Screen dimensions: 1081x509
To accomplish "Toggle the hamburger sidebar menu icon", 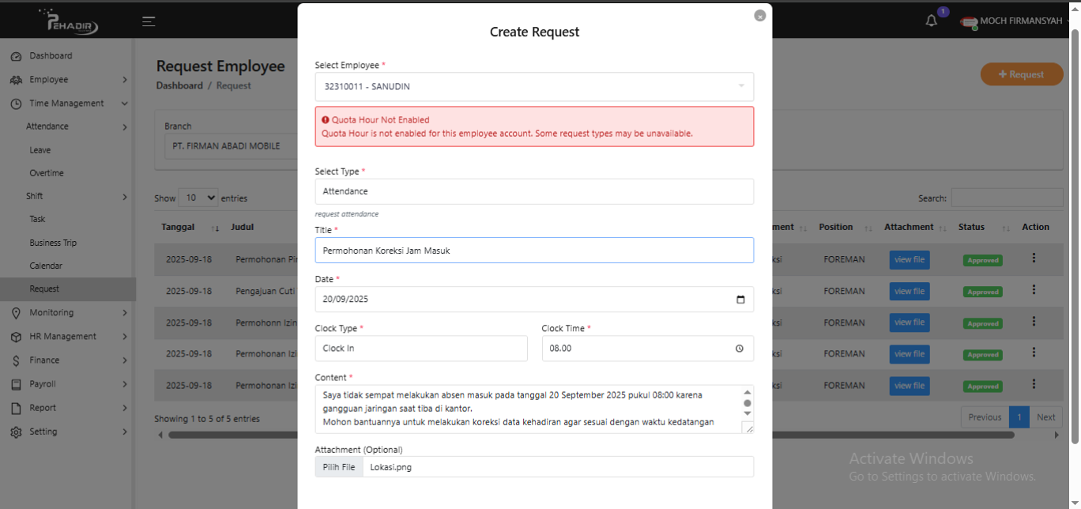I will pos(149,21).
